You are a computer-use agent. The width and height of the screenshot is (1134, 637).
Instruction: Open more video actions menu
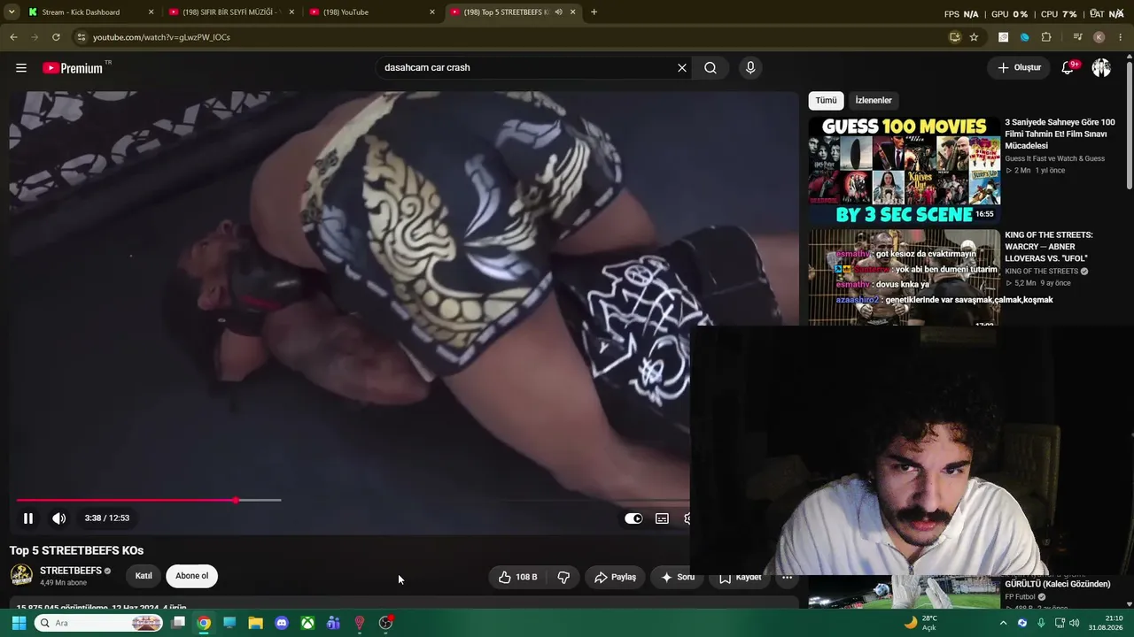click(787, 577)
